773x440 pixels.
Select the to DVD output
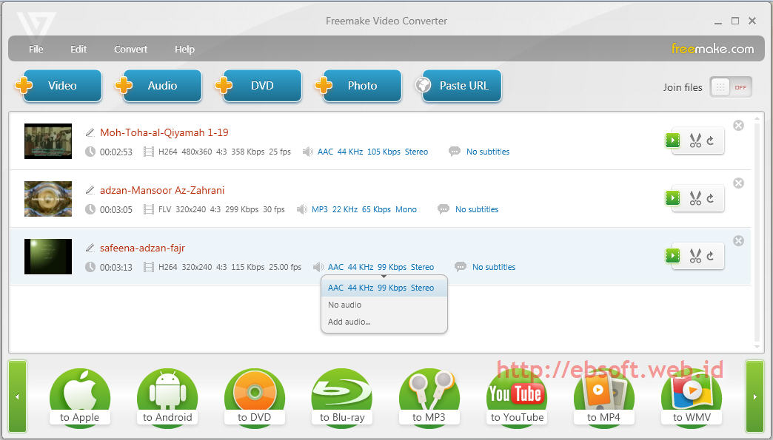pos(255,398)
